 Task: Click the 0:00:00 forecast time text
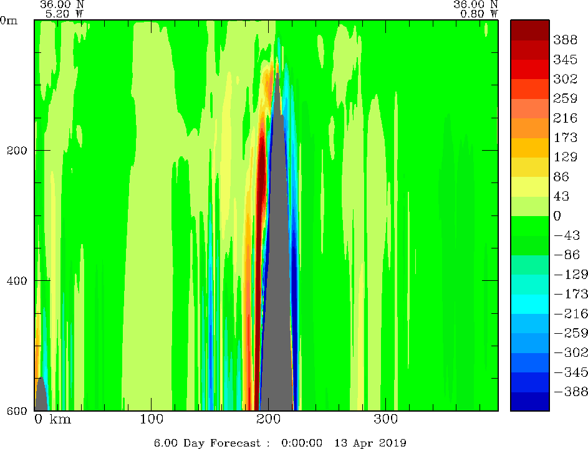(302, 443)
